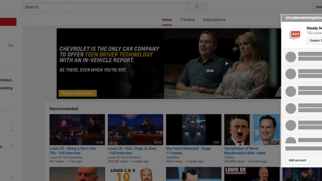Open the 13:09 Louis CK video thumbnail
Viewport: 322px width, 181px height.
coord(77,130)
